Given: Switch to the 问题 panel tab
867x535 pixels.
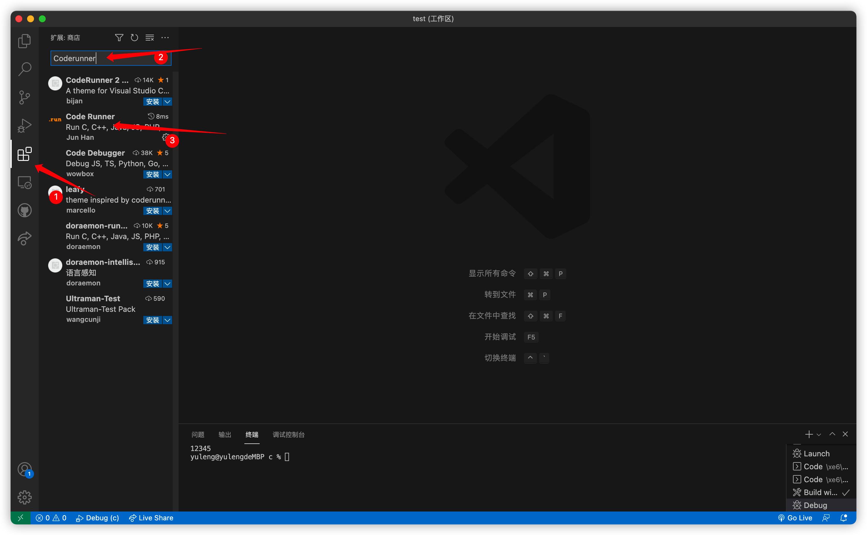Looking at the screenshot, I should pyautogui.click(x=198, y=435).
